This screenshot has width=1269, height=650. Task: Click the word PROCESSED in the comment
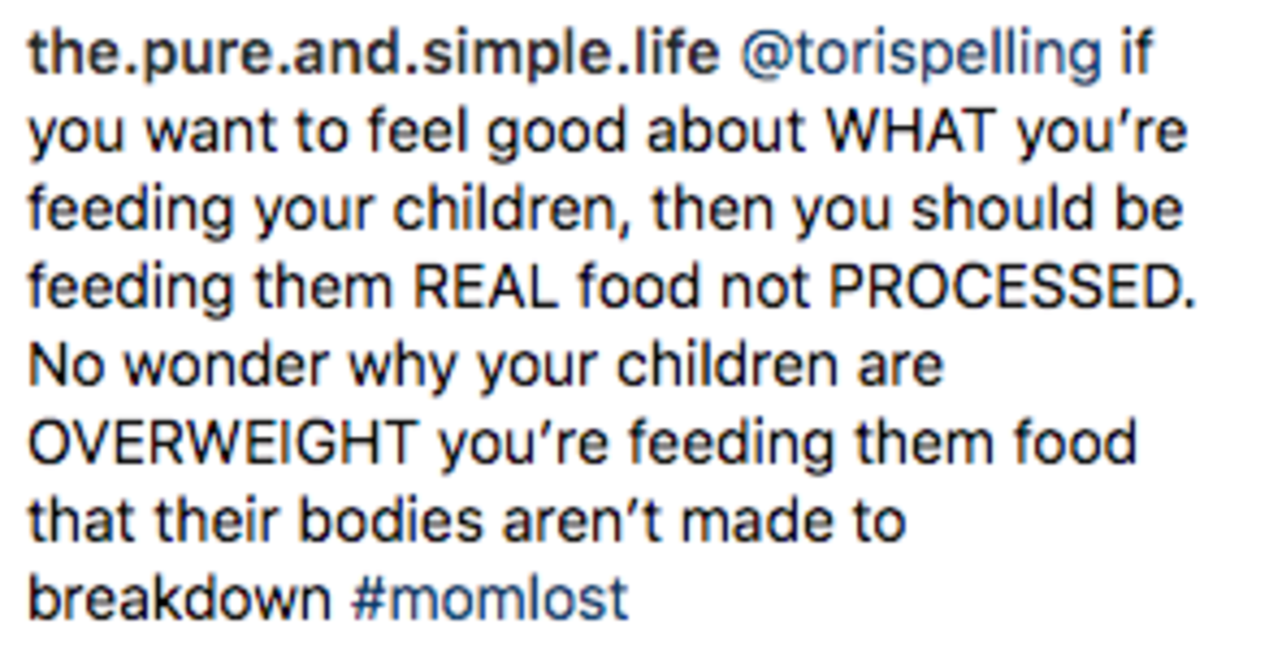pyautogui.click(x=1012, y=287)
